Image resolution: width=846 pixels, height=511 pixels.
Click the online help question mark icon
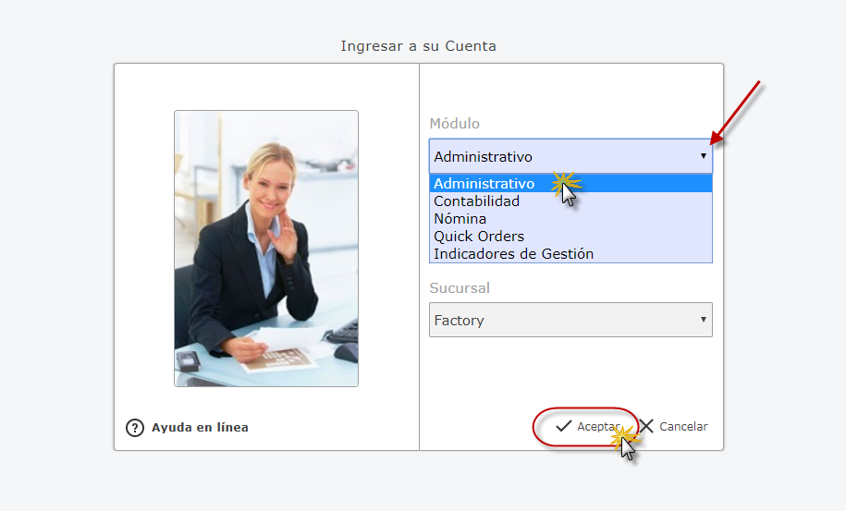coord(135,427)
